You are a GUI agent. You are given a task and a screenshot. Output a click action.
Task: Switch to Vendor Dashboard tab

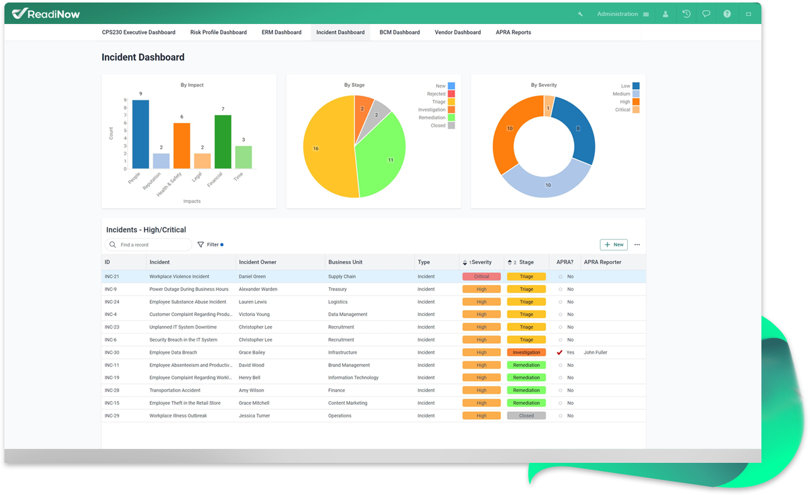457,32
